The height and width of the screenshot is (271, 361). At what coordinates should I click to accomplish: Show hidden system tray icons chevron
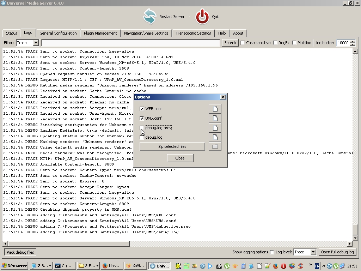(x=324, y=266)
